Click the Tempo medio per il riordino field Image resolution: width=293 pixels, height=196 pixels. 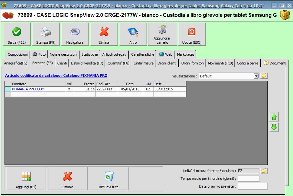[x=248, y=179]
